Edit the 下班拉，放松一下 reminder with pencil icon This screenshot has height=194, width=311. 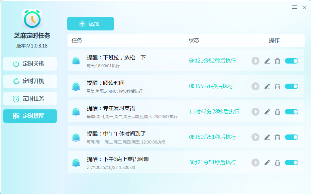(x=267, y=61)
